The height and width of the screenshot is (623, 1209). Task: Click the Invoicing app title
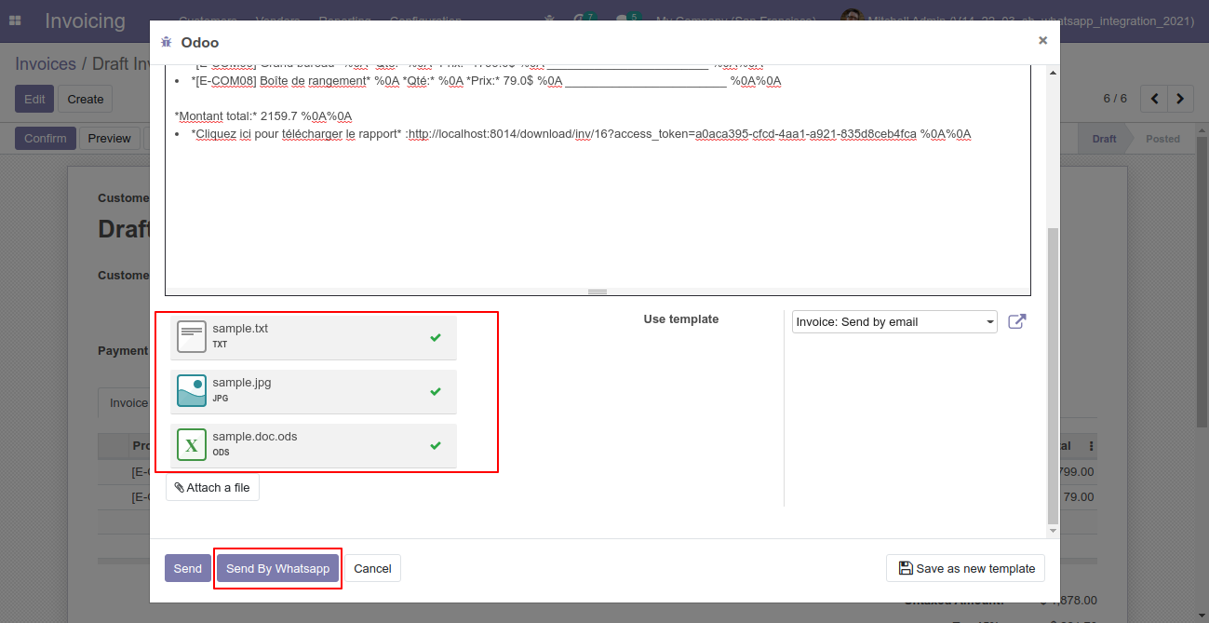tap(85, 20)
